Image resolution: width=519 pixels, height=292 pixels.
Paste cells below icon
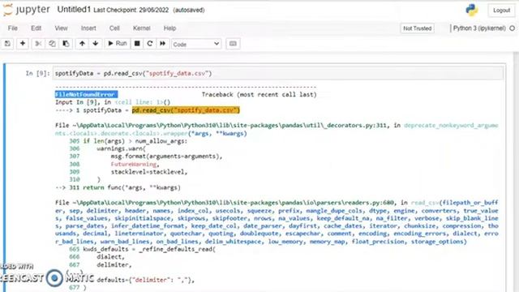click(66, 44)
